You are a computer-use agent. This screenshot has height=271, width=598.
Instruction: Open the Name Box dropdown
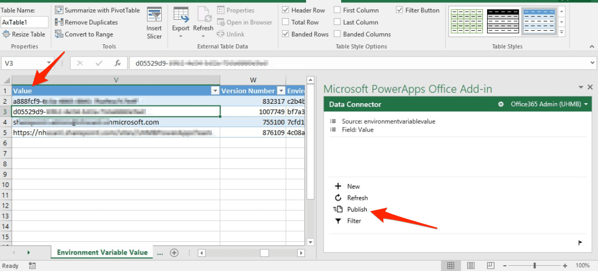coord(49,63)
